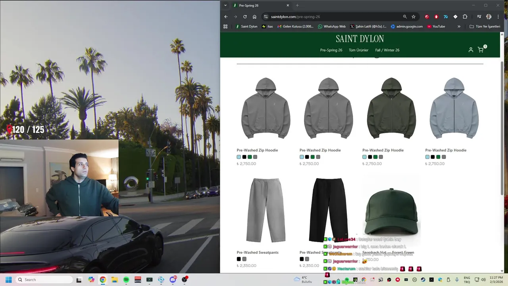Open the ikas bookmark
This screenshot has width=508, height=286.
click(267, 27)
